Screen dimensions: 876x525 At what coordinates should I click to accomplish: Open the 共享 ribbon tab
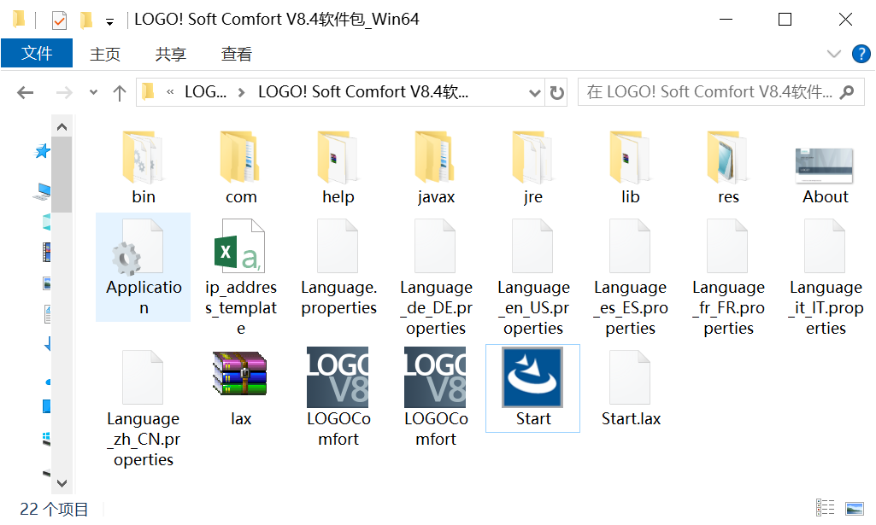(170, 54)
